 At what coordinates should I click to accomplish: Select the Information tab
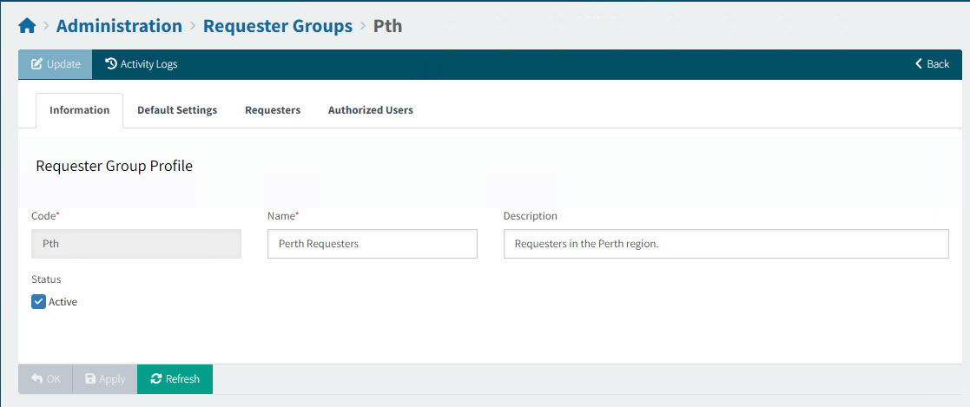pyautogui.click(x=80, y=111)
